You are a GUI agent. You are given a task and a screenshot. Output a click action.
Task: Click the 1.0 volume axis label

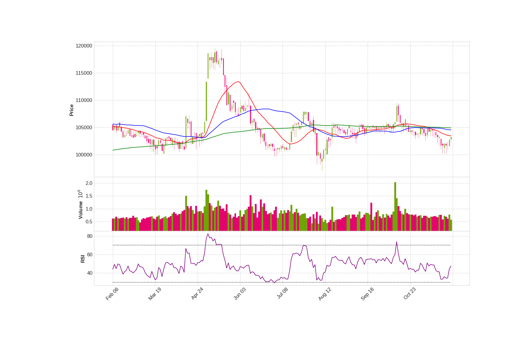(x=89, y=209)
